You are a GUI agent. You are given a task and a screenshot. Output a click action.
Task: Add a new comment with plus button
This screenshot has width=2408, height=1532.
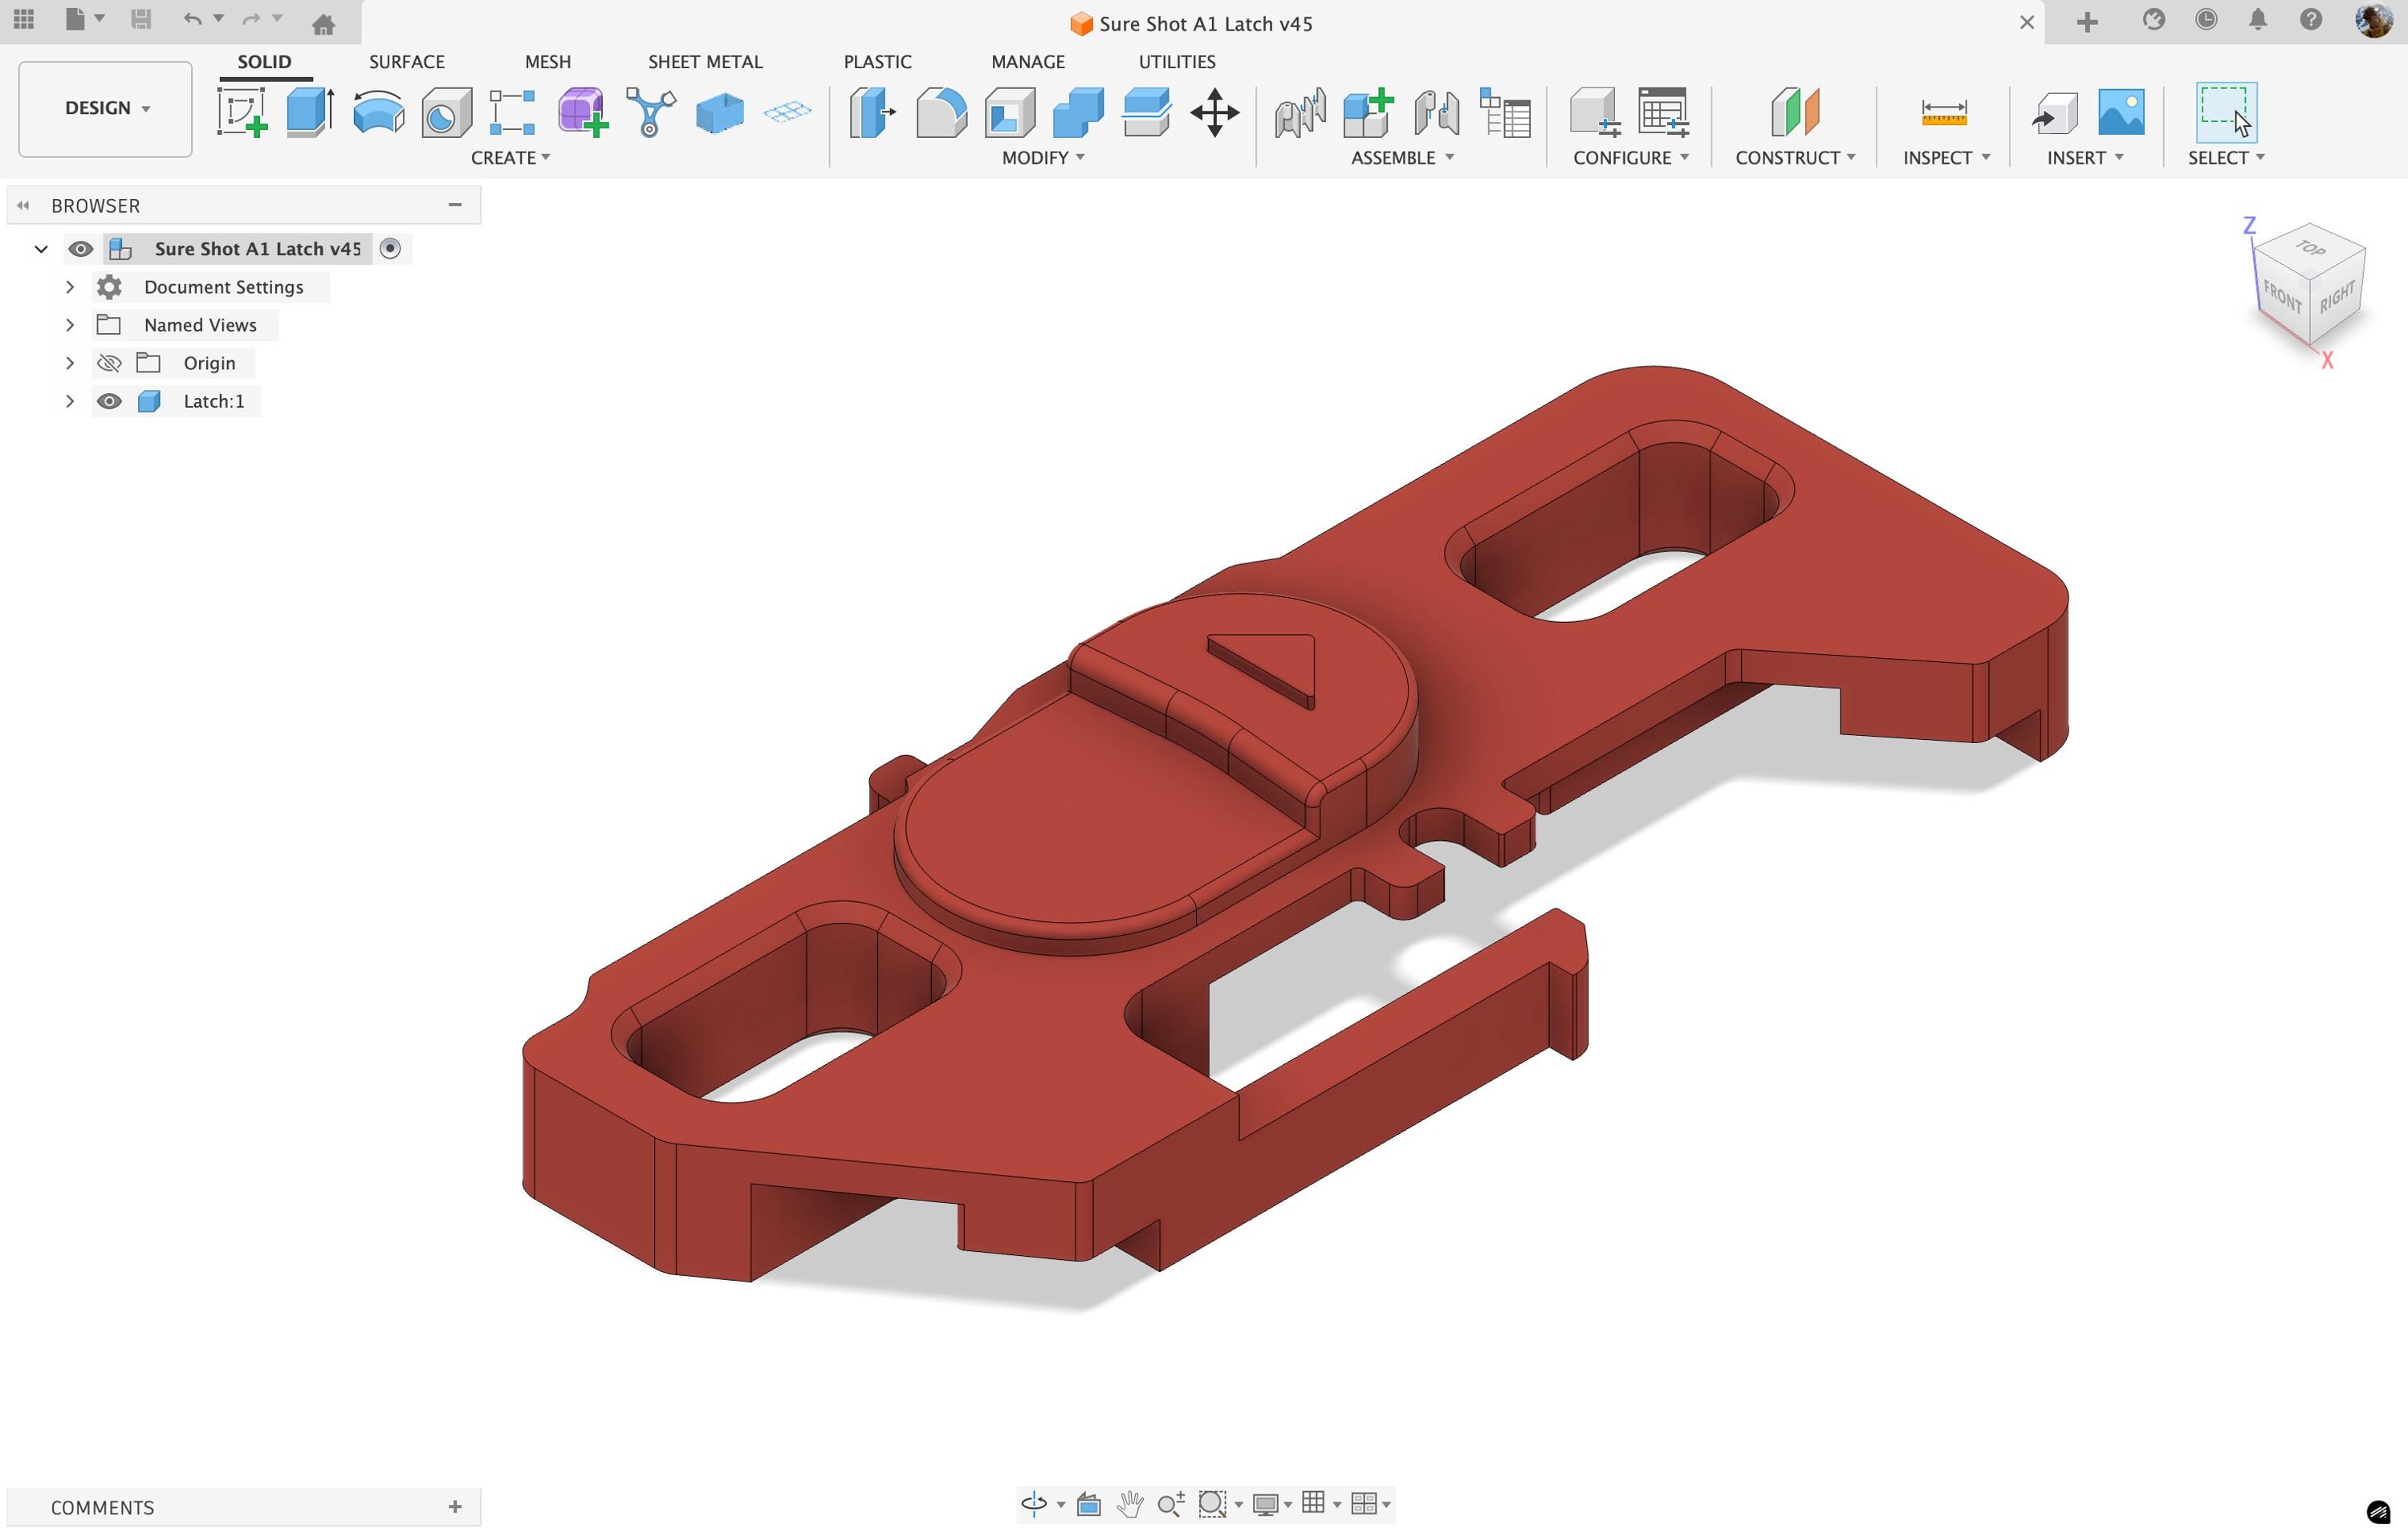pos(455,1507)
